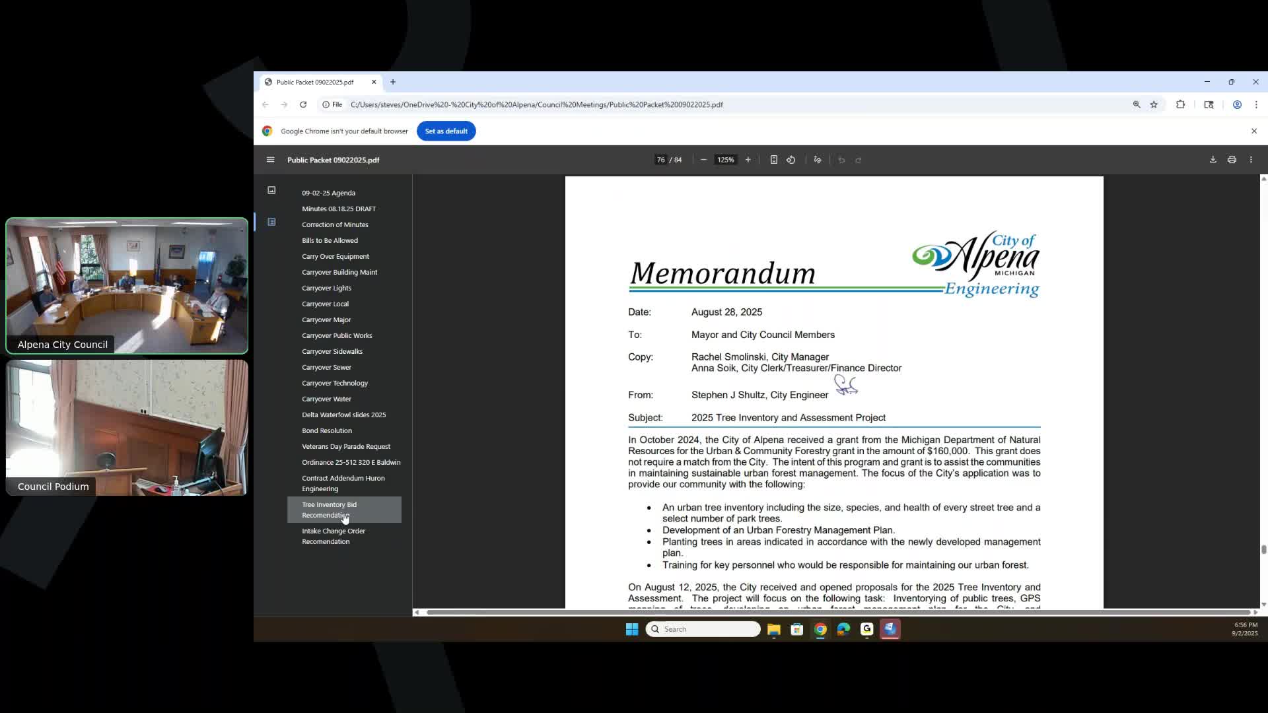Rotate the PDF counterclockwise
Screen dimensions: 1268x713
[x=791, y=160]
